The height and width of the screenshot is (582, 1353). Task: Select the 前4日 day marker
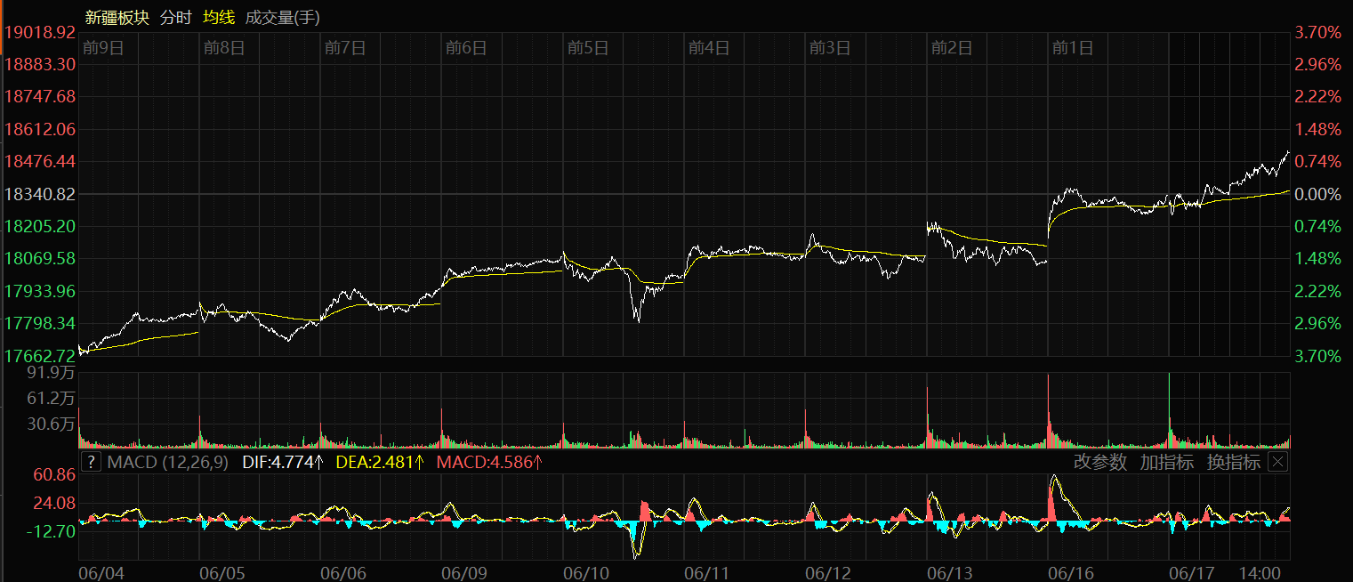click(x=708, y=48)
